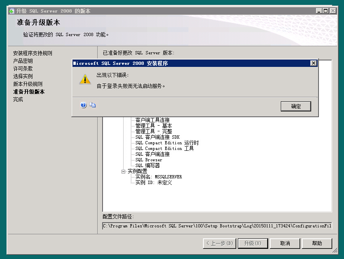Viewport: 344px width, 259px height.
Task: Click the window resize grip corner
Action: point(335,250)
